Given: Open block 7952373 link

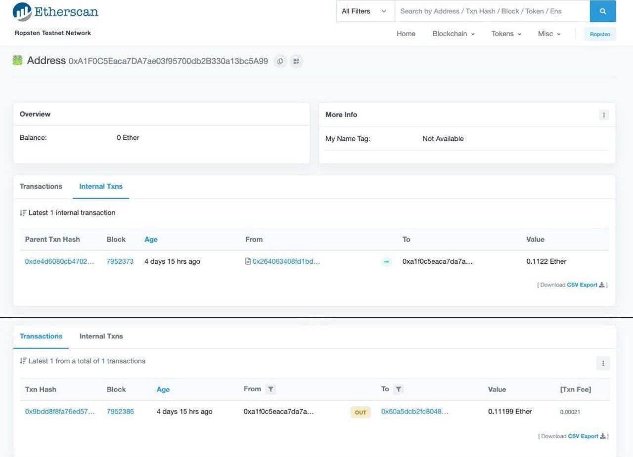Looking at the screenshot, I should (x=120, y=261).
